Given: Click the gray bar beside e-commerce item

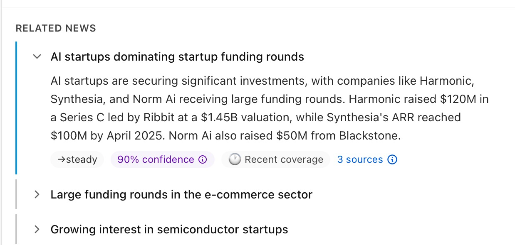Looking at the screenshot, I should click(16, 194).
